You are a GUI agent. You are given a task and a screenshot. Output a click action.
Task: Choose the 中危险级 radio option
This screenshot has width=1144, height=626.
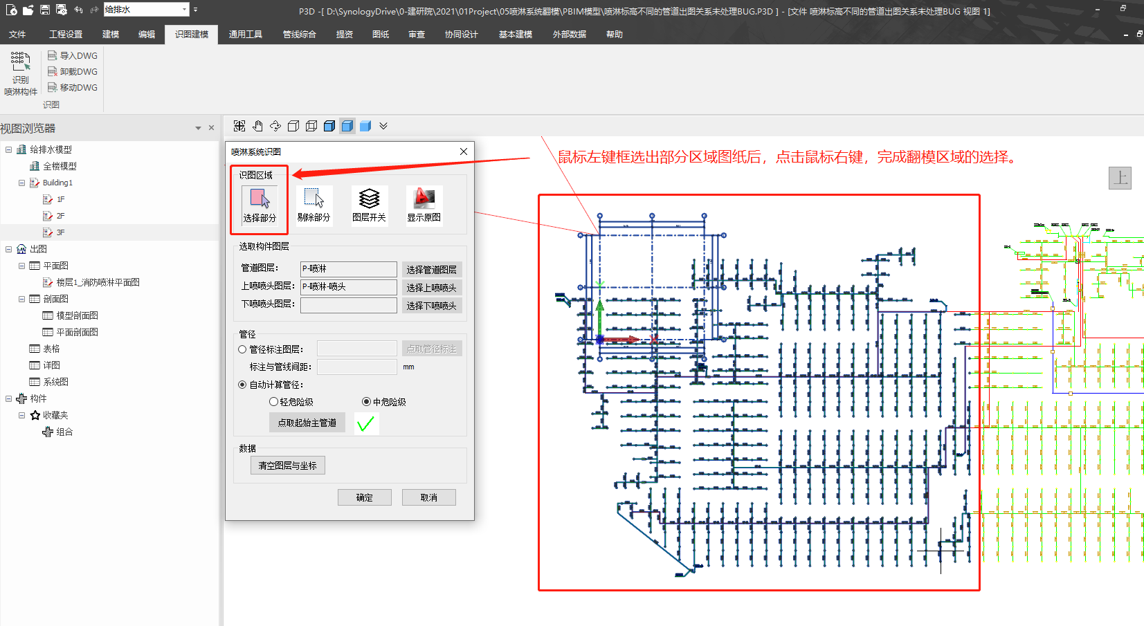[x=366, y=402]
